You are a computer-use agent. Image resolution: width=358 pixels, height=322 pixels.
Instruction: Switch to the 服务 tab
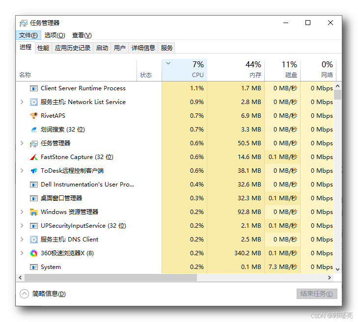[x=166, y=48]
